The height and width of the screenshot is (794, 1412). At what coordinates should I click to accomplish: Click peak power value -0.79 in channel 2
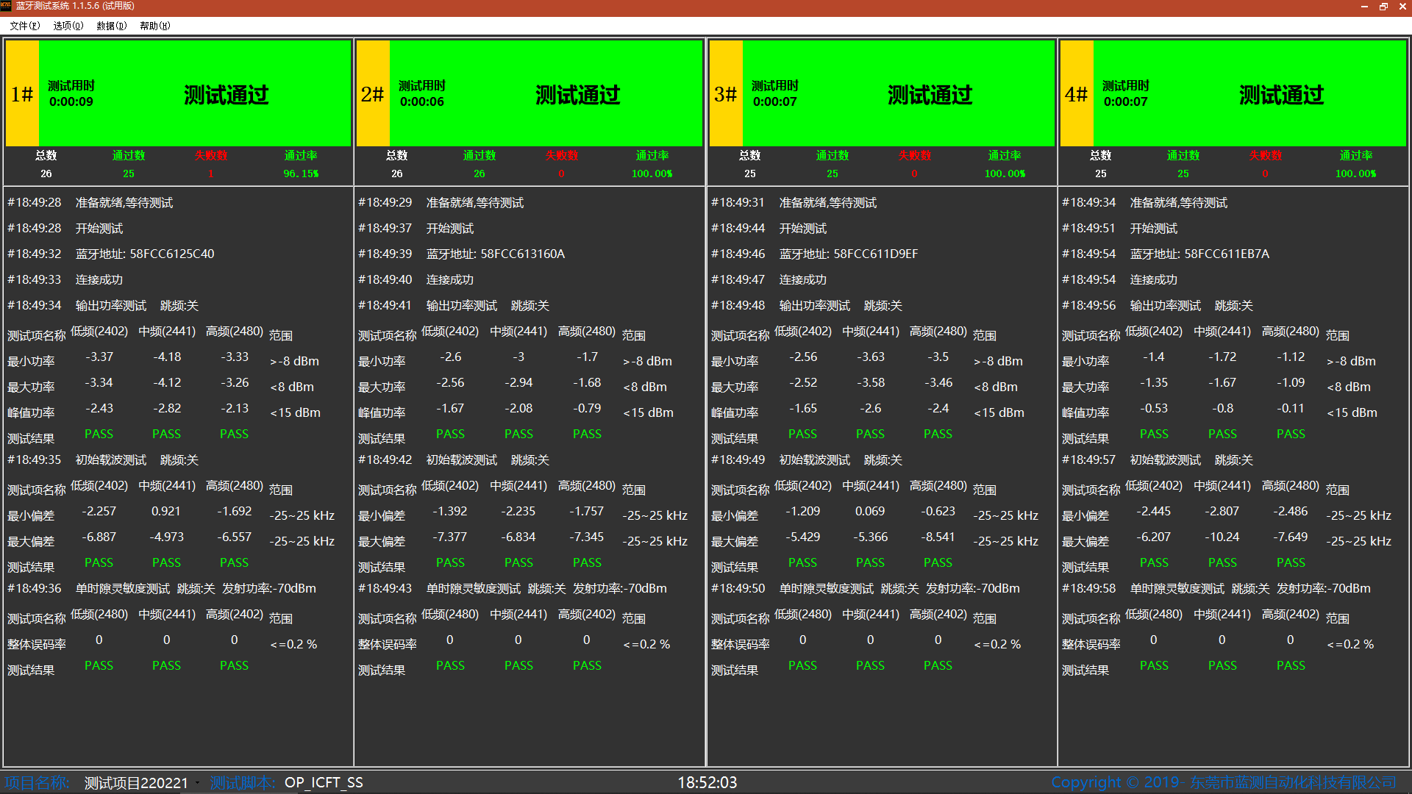pos(587,408)
